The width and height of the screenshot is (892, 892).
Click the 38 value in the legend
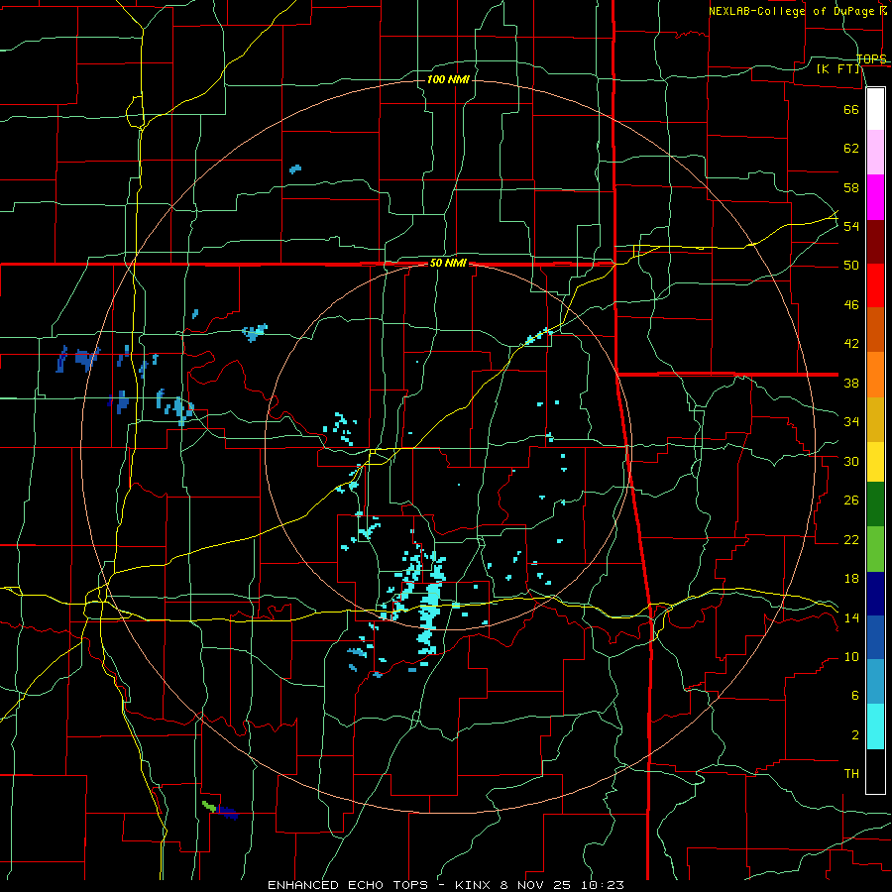(851, 383)
